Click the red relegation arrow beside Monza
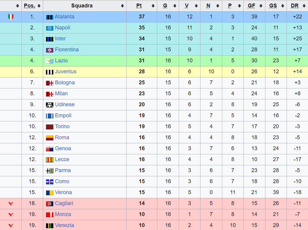The image size is (308, 230). point(11,215)
